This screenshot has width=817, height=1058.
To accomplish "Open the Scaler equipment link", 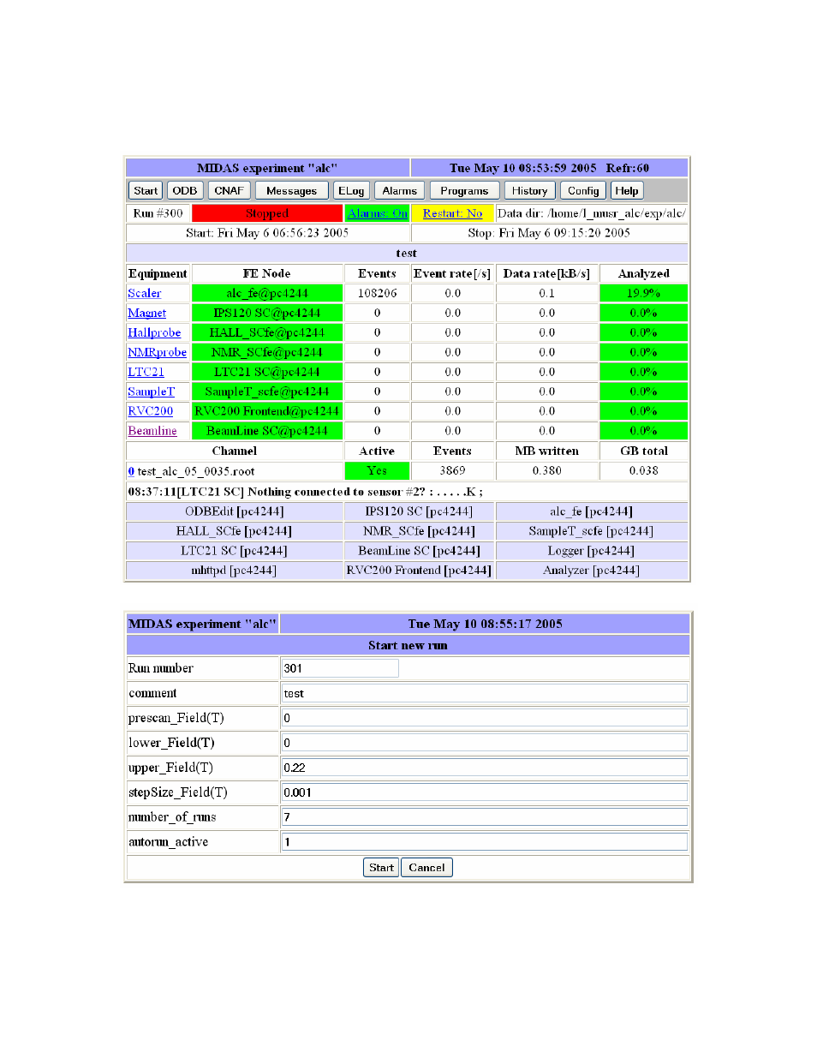I will point(145,293).
